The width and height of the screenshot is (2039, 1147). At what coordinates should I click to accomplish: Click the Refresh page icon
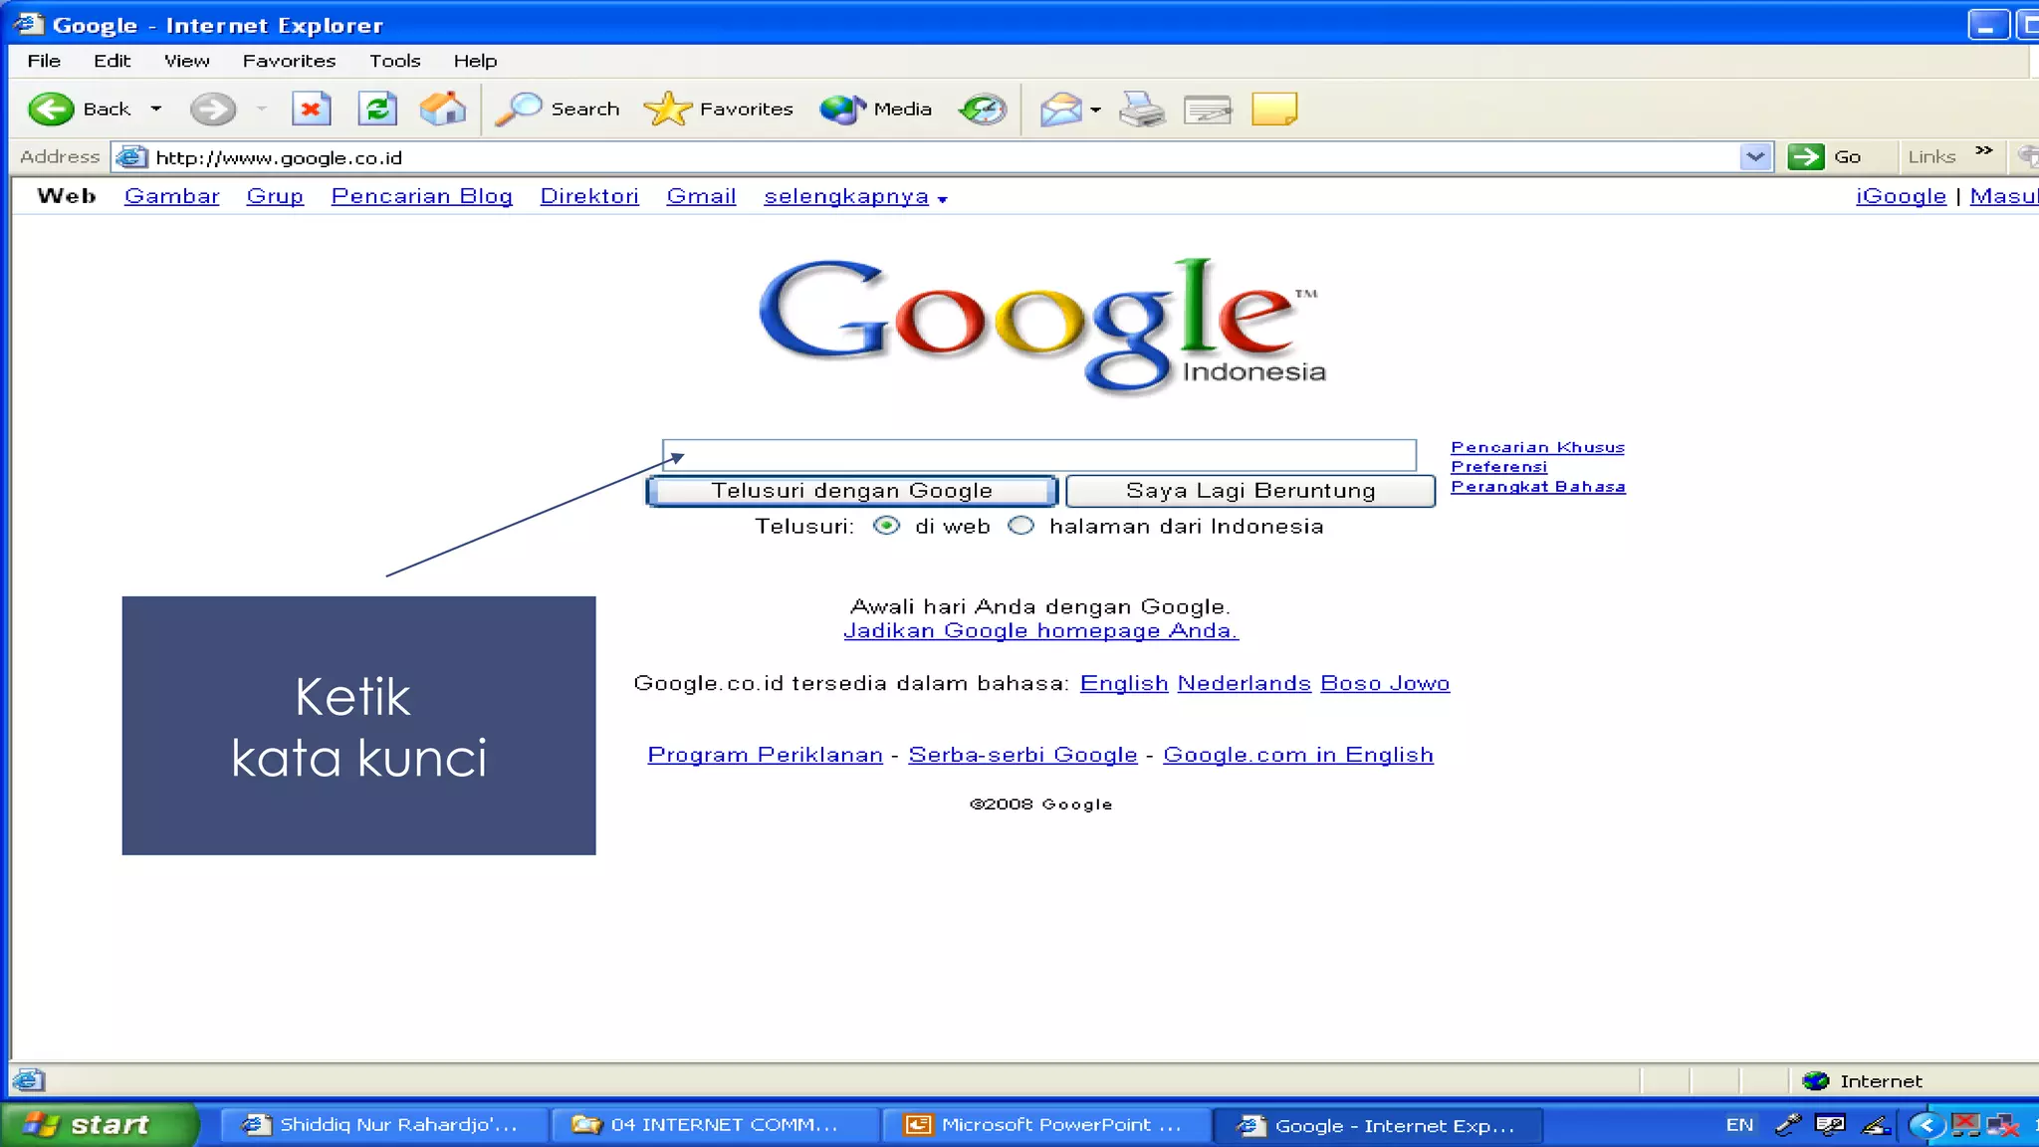pos(377,109)
